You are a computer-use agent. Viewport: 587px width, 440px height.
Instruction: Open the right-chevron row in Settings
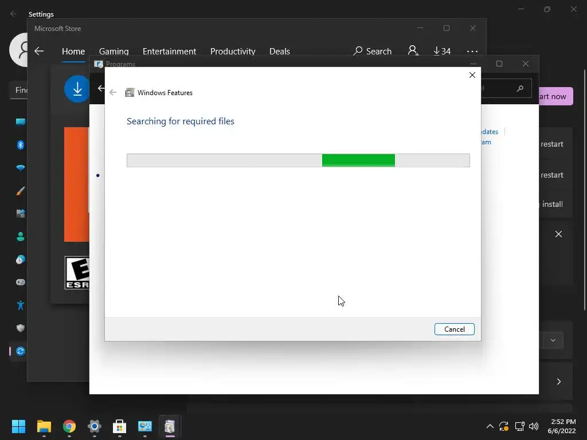(558, 382)
